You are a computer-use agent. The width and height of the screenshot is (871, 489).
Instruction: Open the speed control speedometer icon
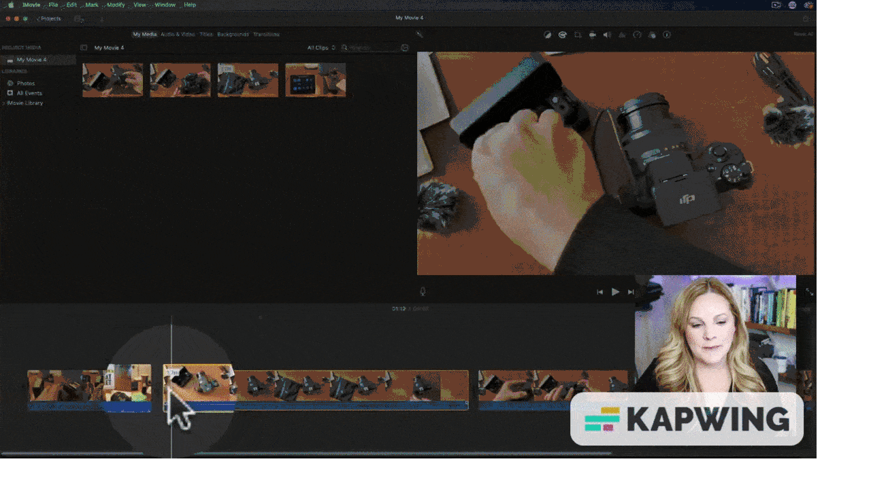[637, 35]
